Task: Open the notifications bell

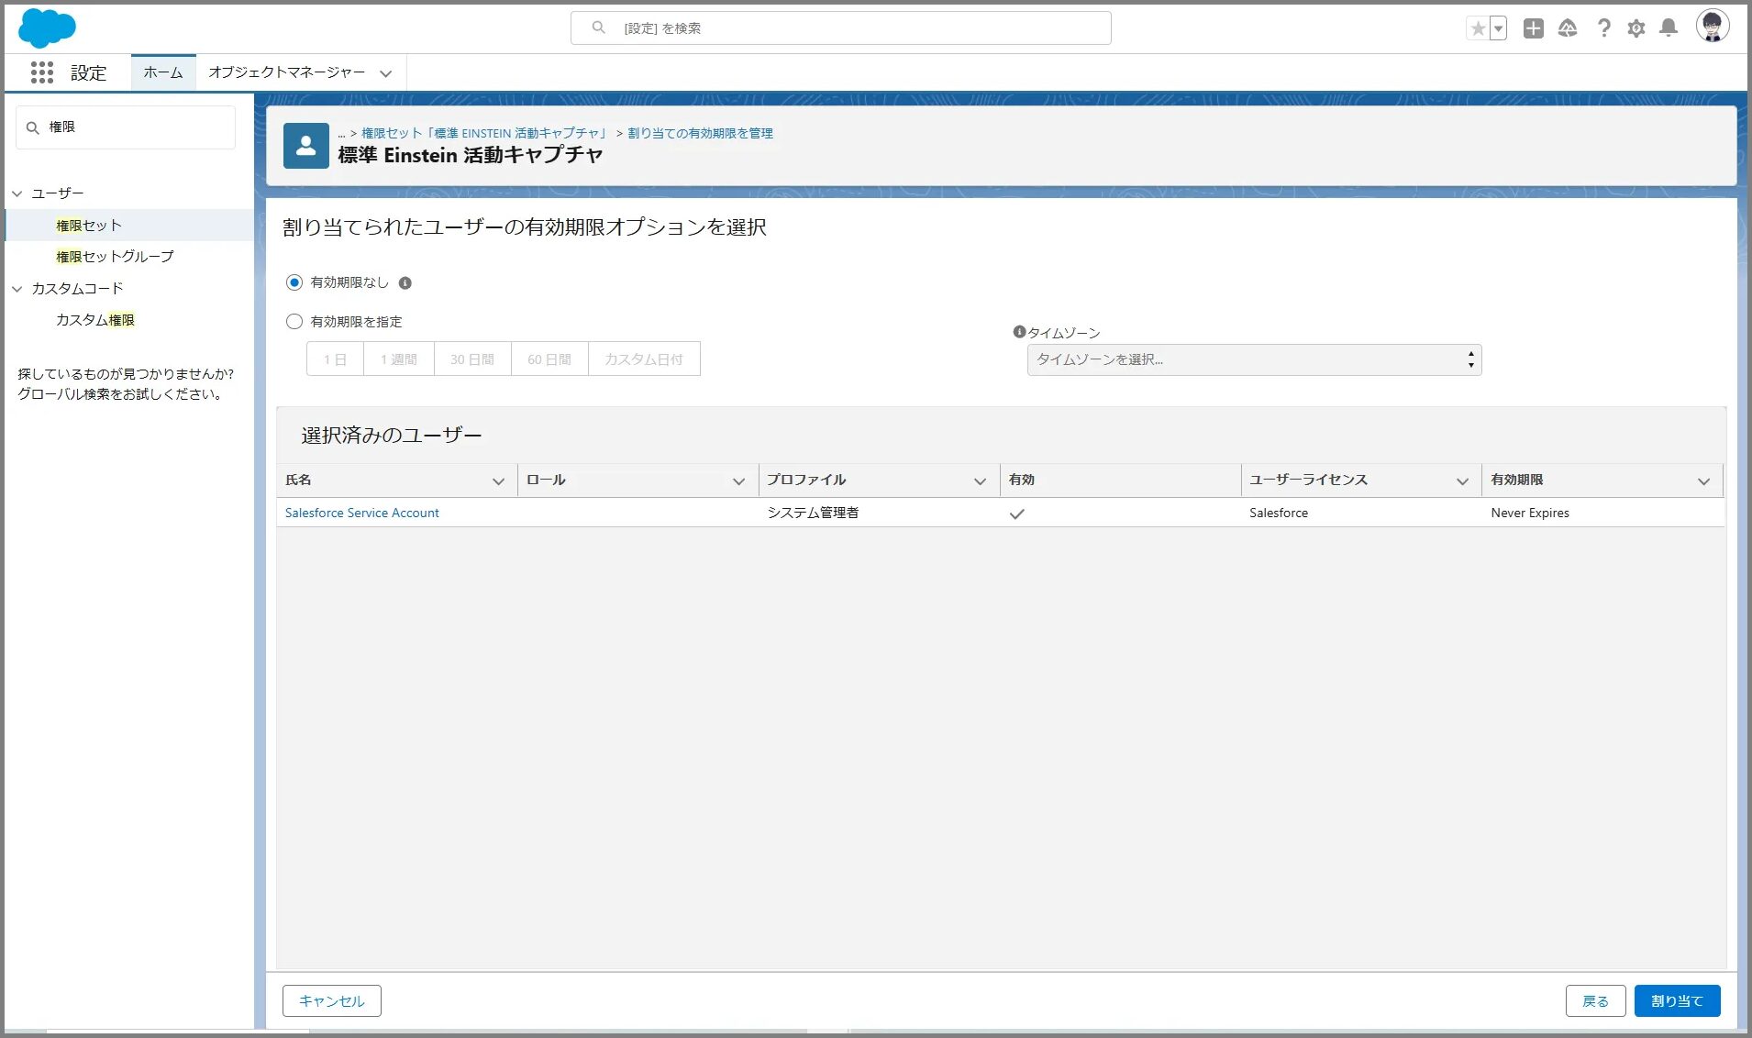Action: point(1669,28)
